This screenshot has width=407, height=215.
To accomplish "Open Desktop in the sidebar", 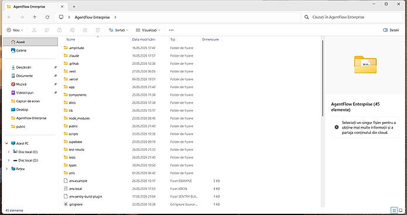I will [x=30, y=110].
